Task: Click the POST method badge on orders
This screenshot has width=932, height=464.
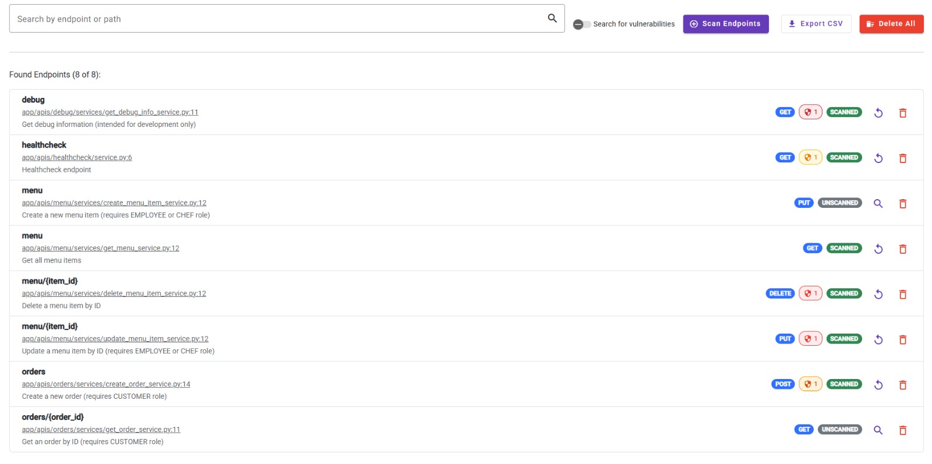Action: (x=783, y=385)
